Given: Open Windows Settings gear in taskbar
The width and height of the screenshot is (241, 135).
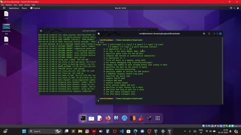Looking at the screenshot, I should tap(163, 131).
